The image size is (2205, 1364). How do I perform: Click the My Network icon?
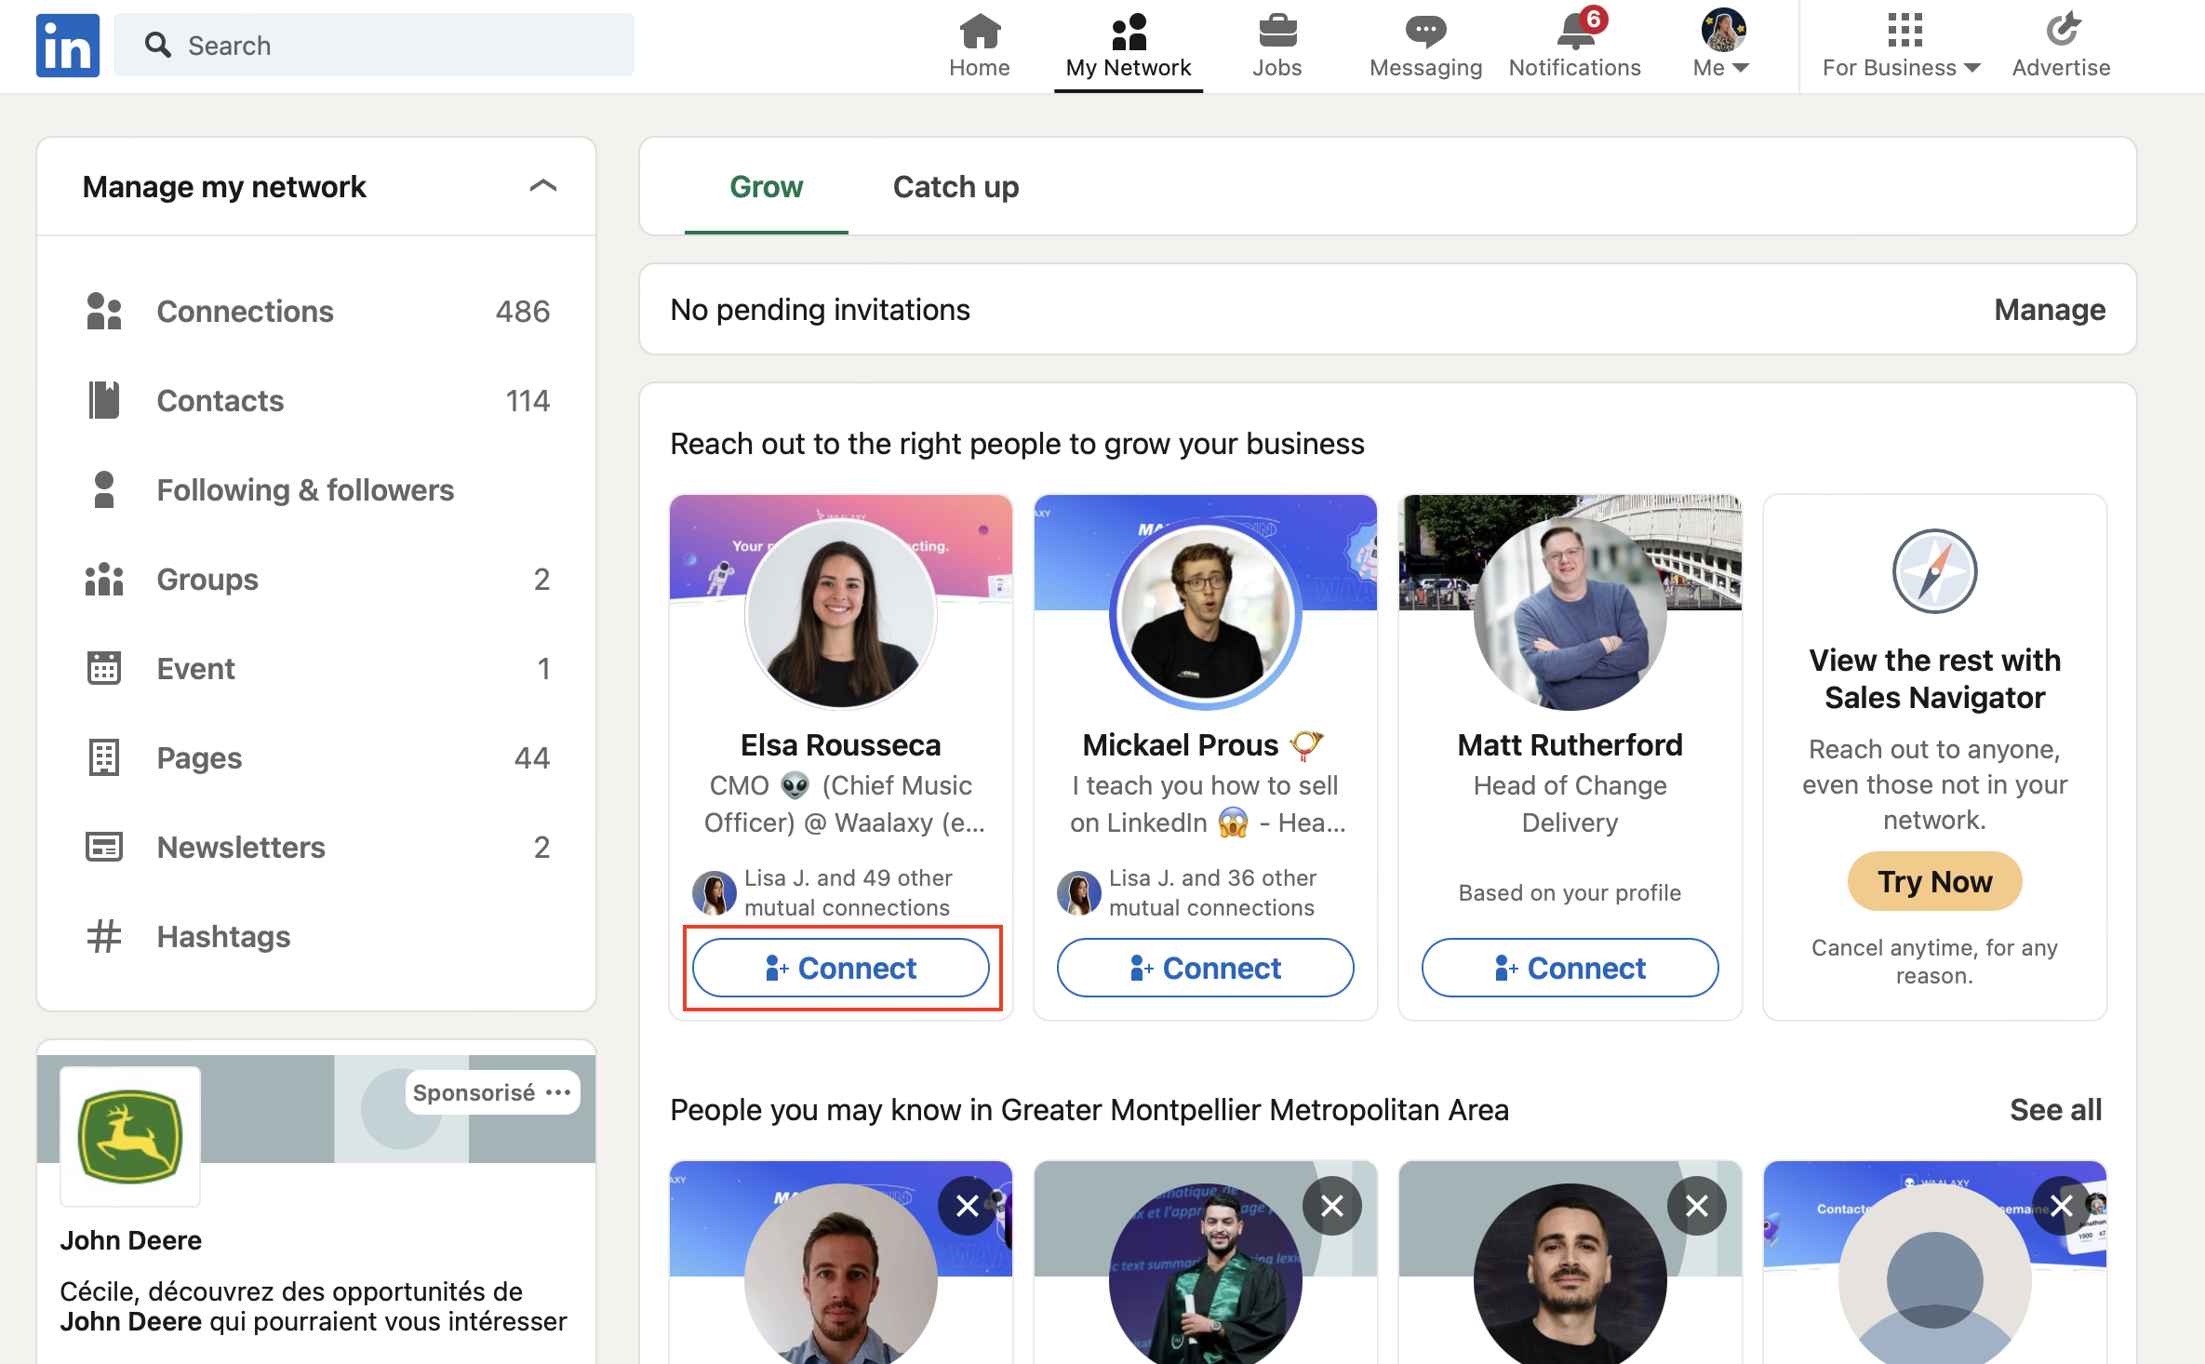(x=1128, y=28)
